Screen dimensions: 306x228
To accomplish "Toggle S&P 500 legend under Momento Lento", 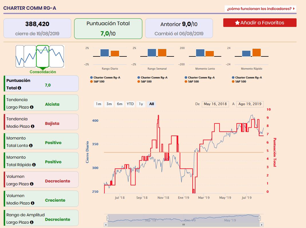I will 192,81.
